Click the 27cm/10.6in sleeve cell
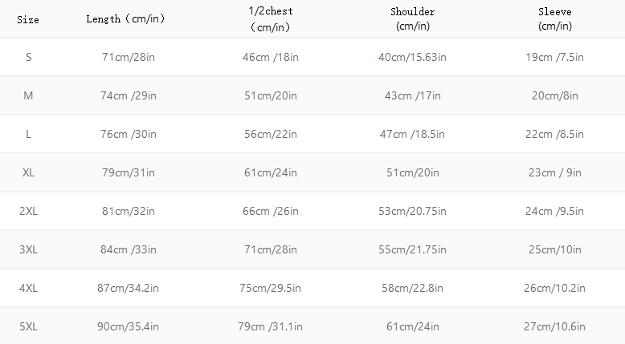 click(x=554, y=327)
